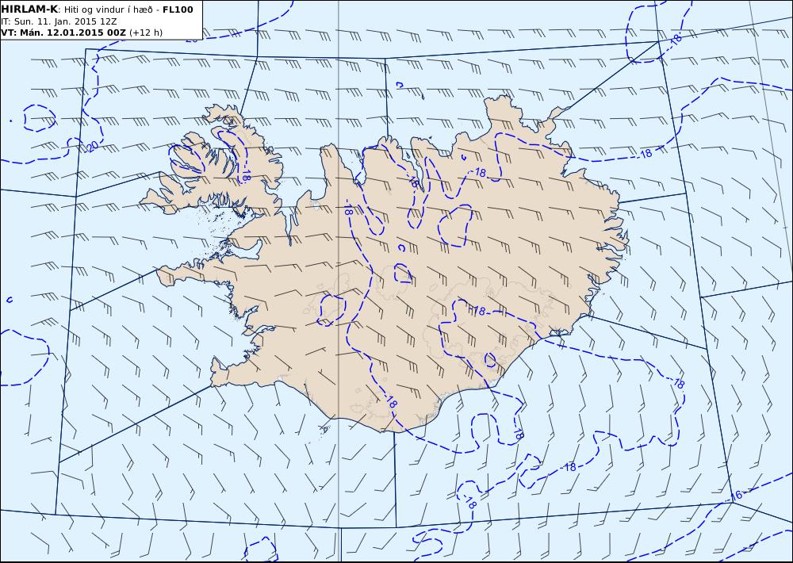Screen dimensions: 793x563
Task: Click the 'VT: Mán. 12.01.2015 00Z' valid time
Action: tap(63, 33)
